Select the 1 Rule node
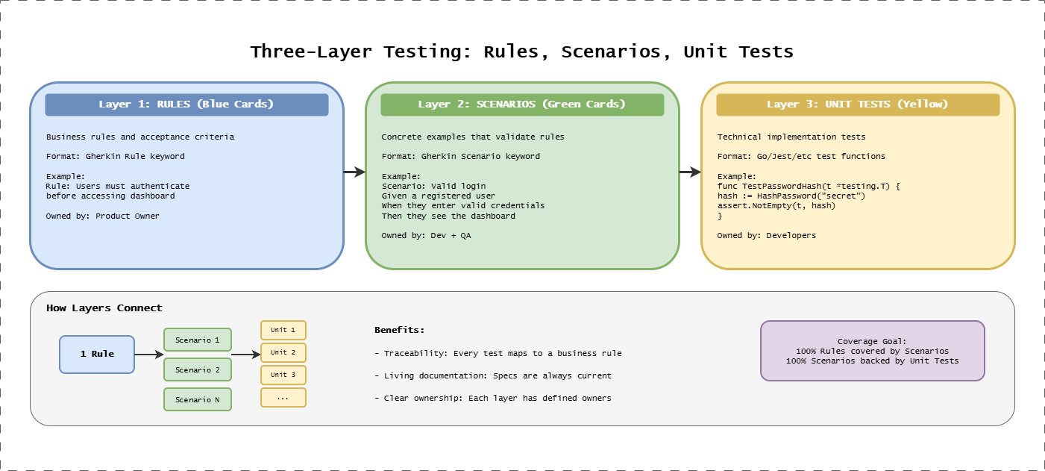The width and height of the screenshot is (1045, 471). 96,355
